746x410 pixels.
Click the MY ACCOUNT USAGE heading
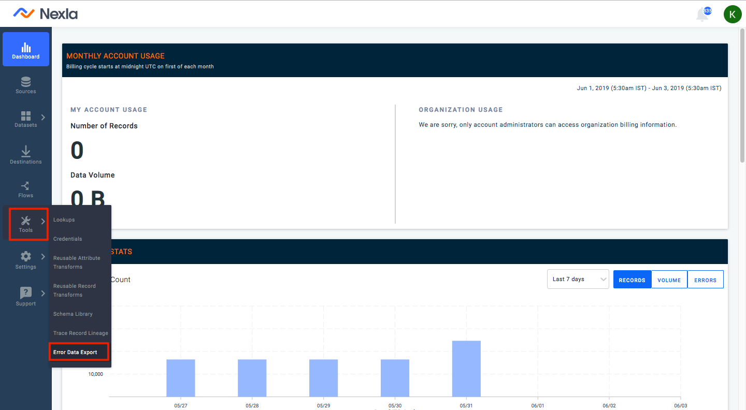coord(109,110)
